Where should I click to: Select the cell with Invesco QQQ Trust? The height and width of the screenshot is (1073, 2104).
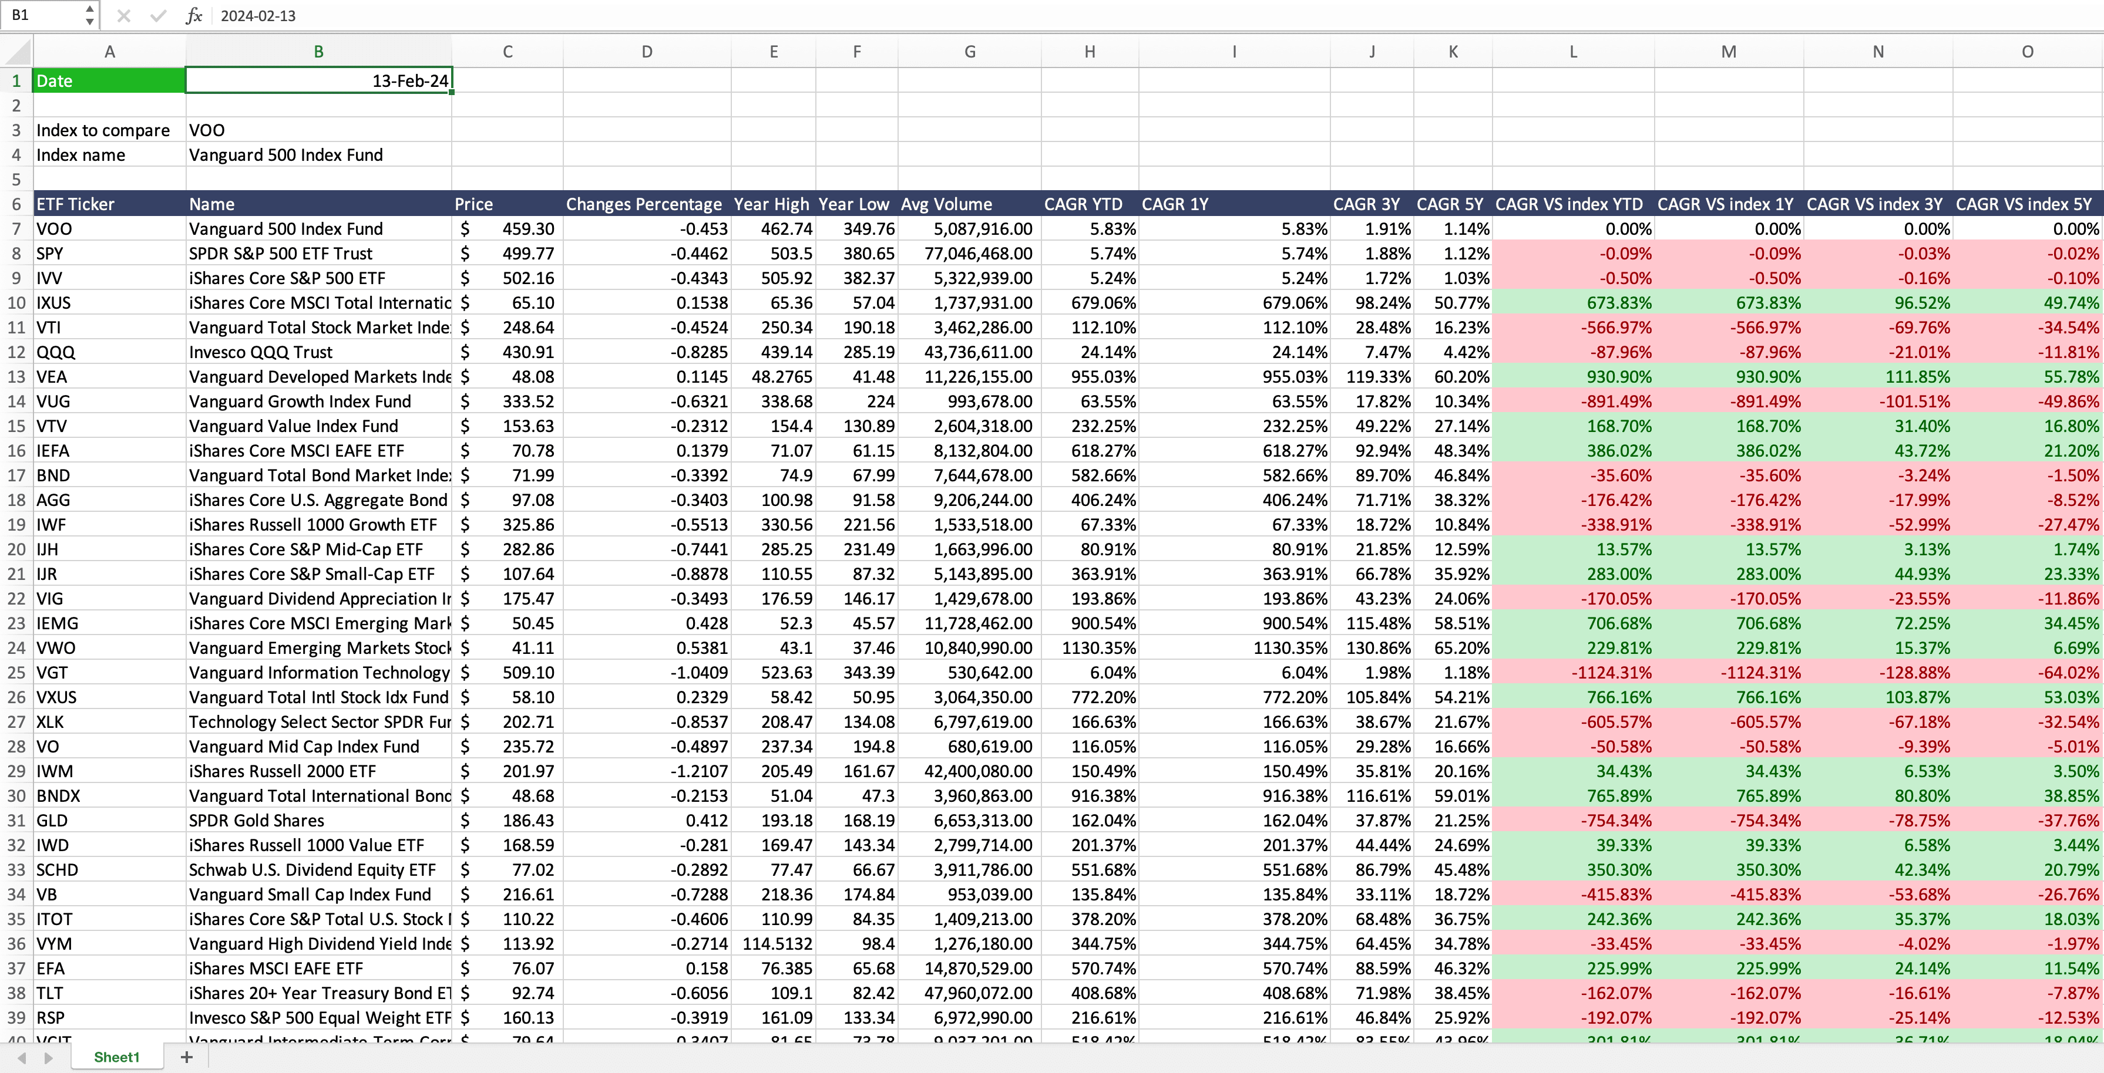click(x=318, y=352)
